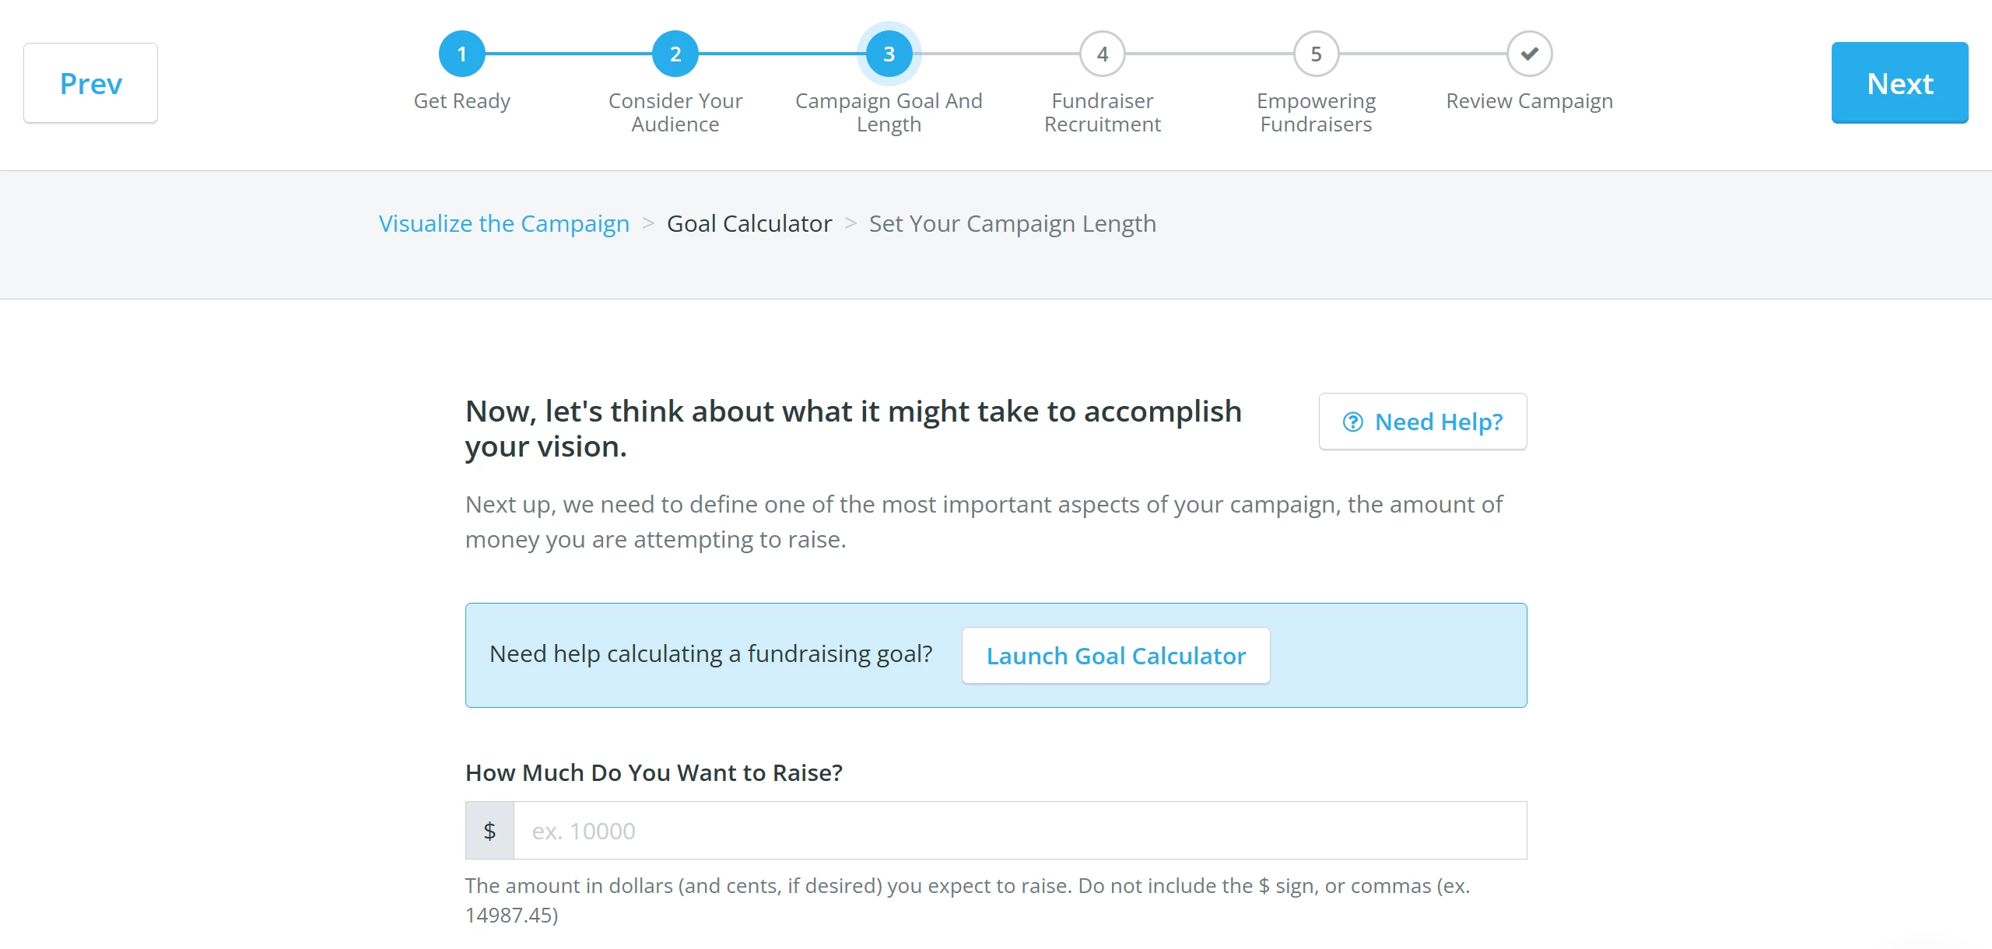Open the Goal Calculator breadcrumb
The width and height of the screenshot is (1992, 949).
coord(749,223)
